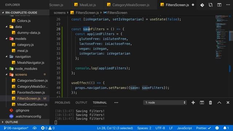Viewport: 233px width, 131px height.
Task: Open .watchmanconfig file
Action: pyautogui.click(x=28, y=116)
